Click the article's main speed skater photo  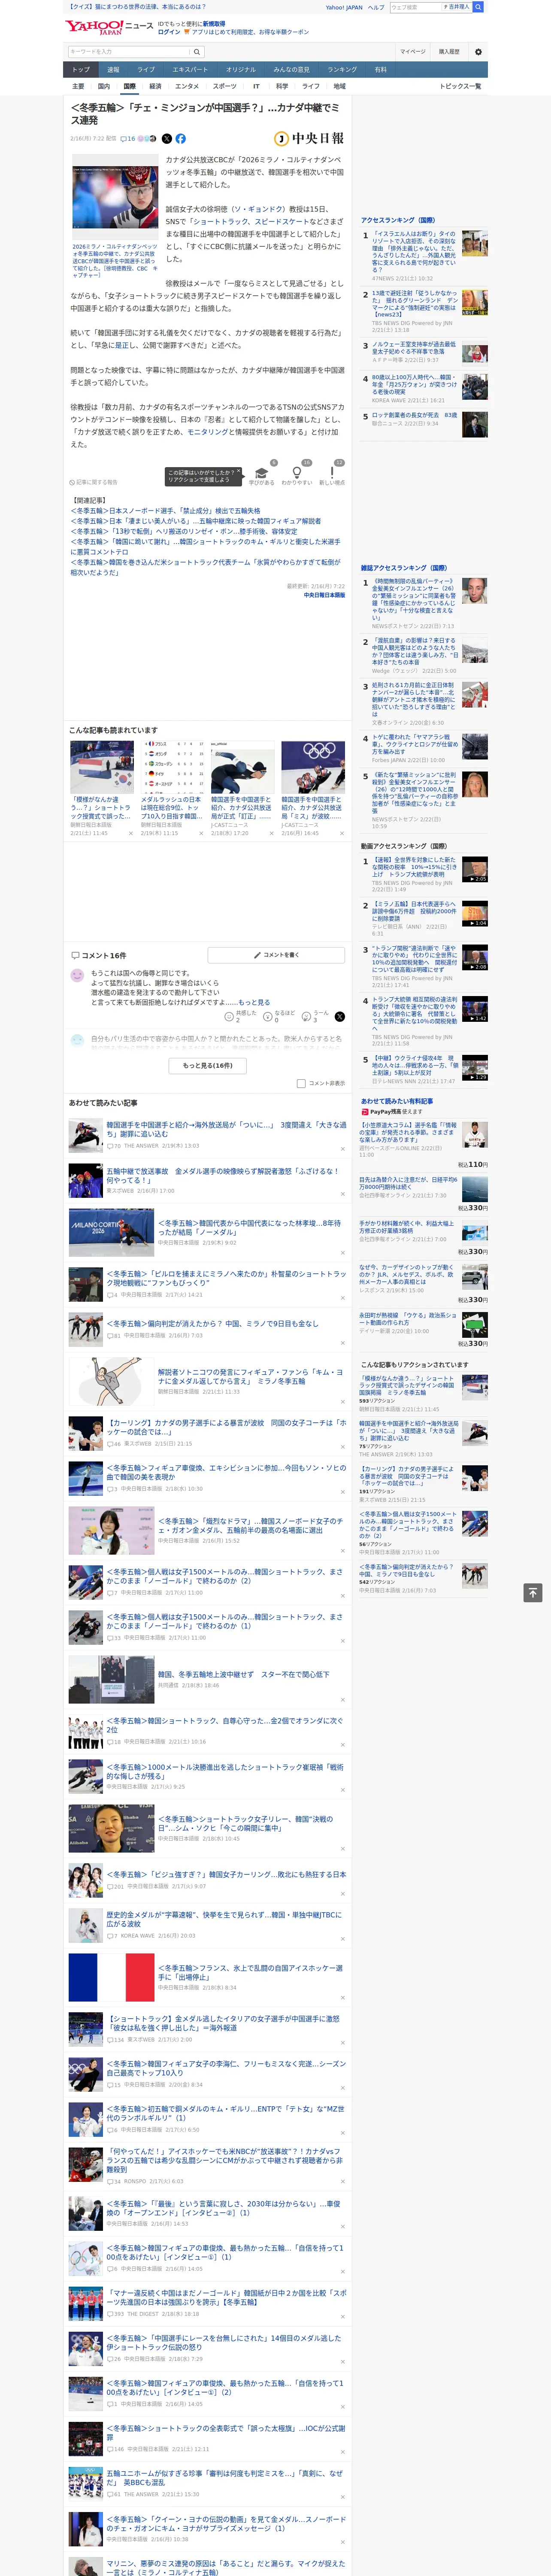[x=116, y=198]
